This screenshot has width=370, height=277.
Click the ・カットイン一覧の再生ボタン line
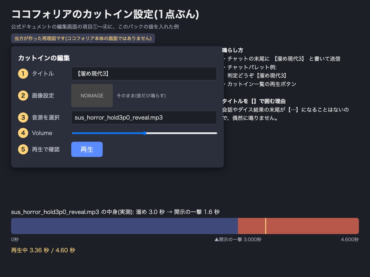point(259,84)
